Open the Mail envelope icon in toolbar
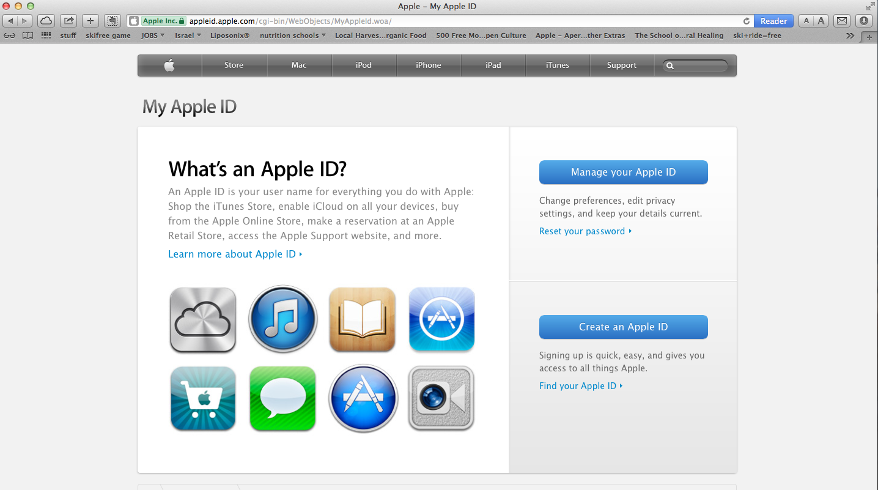Screen dimensions: 878x490 tap(841, 20)
